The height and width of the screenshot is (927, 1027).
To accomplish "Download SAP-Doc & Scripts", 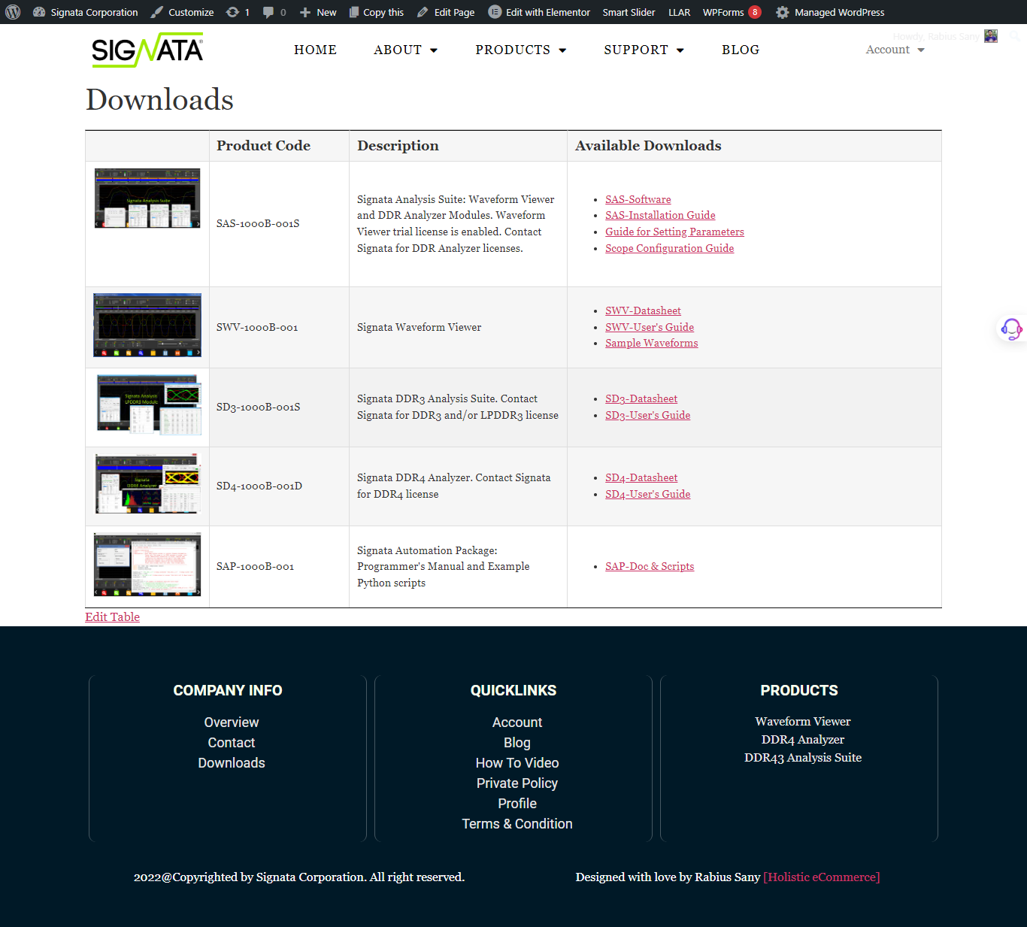I will [650, 566].
